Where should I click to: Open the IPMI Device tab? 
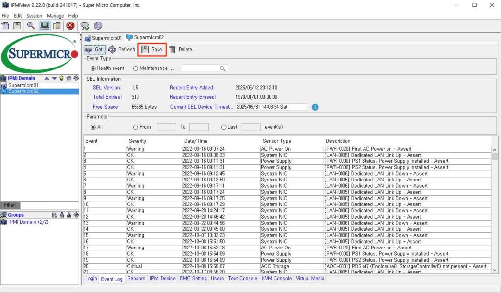[x=162, y=279]
